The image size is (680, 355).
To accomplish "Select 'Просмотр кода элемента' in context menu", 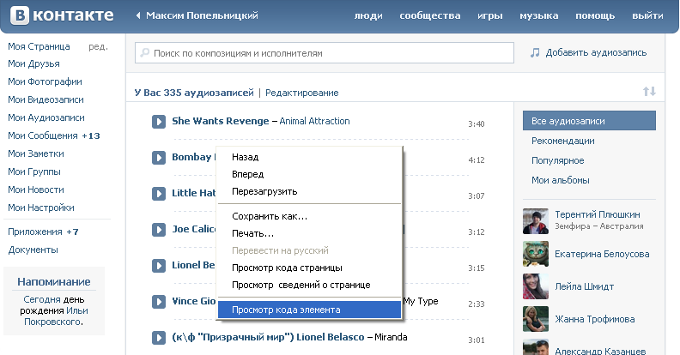I will (x=286, y=310).
